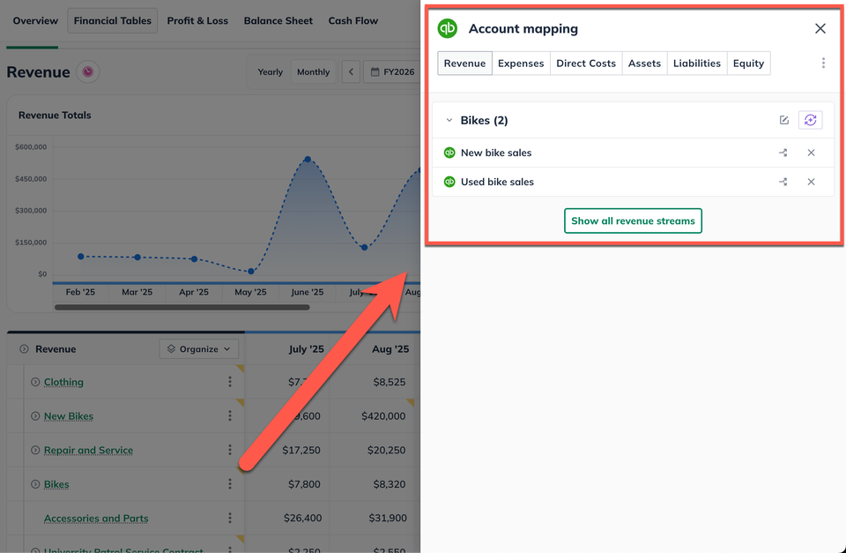Open the Bikes revenue stream link
The width and height of the screenshot is (846, 553).
56,484
